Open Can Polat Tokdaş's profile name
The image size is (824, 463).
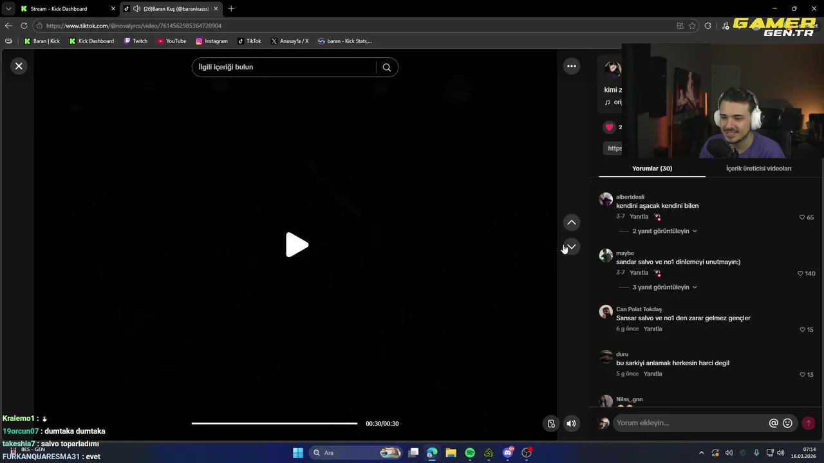pos(639,309)
